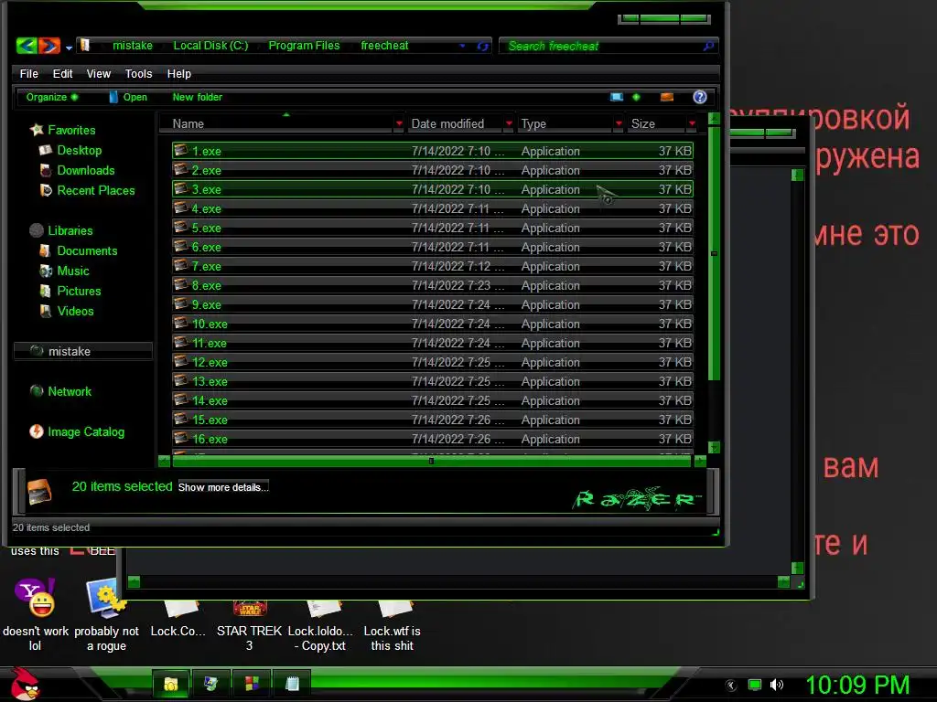
Task: Click the Angry Birds start button
Action: click(x=25, y=684)
